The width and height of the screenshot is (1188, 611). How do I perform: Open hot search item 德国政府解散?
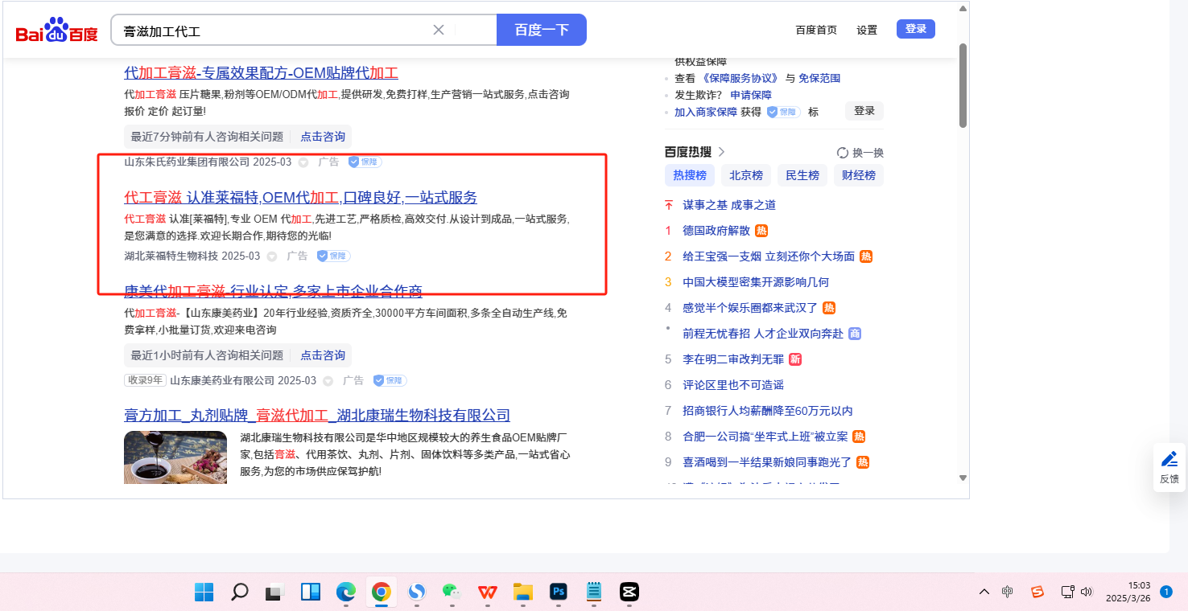pos(716,231)
